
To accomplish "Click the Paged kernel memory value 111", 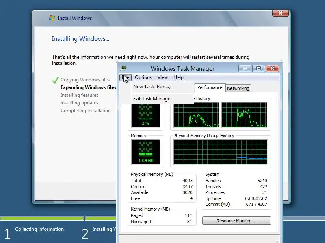I will 188,215.
